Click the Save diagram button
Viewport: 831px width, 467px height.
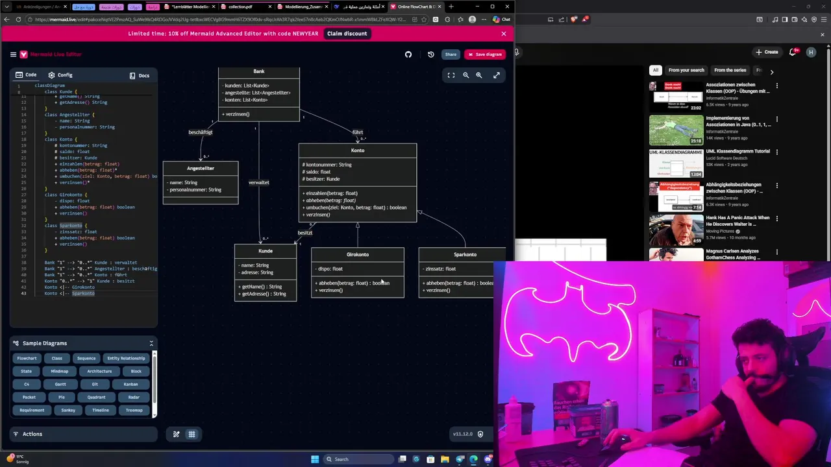click(x=484, y=54)
